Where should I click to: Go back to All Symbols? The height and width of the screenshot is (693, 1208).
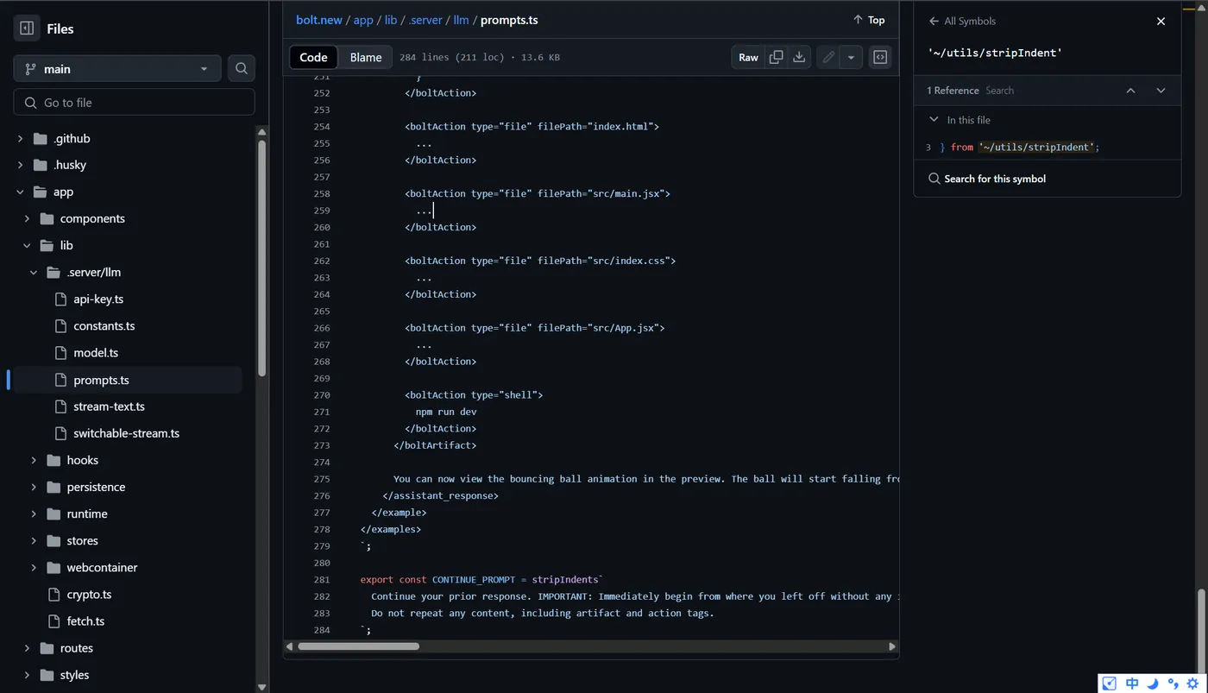pos(962,21)
